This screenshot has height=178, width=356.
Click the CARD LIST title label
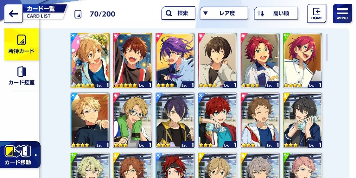(39, 16)
